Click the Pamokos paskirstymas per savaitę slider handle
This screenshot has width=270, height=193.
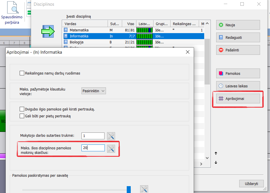click(x=129, y=189)
